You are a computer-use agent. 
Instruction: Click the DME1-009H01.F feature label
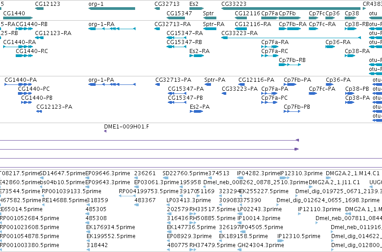127,127
